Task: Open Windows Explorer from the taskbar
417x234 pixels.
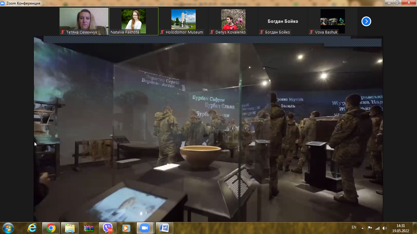Action: click(x=70, y=228)
